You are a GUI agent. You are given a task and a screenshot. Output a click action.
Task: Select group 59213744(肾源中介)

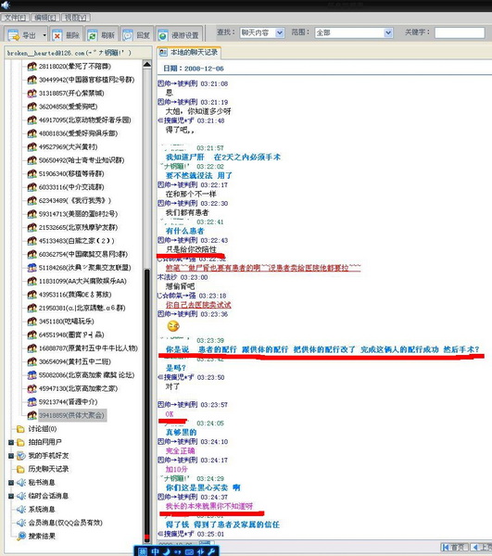(68, 402)
